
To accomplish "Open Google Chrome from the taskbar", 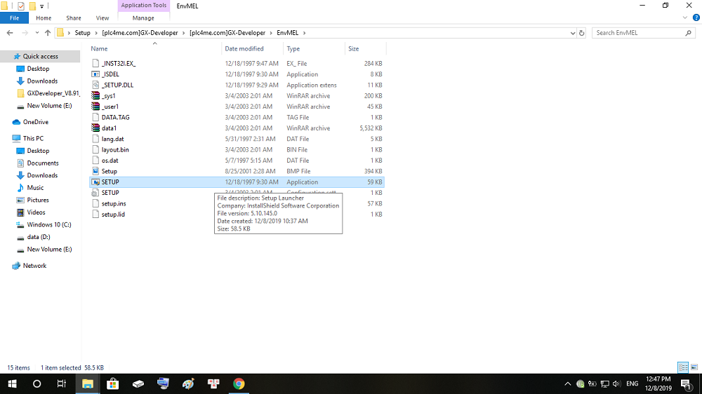I will [239, 383].
